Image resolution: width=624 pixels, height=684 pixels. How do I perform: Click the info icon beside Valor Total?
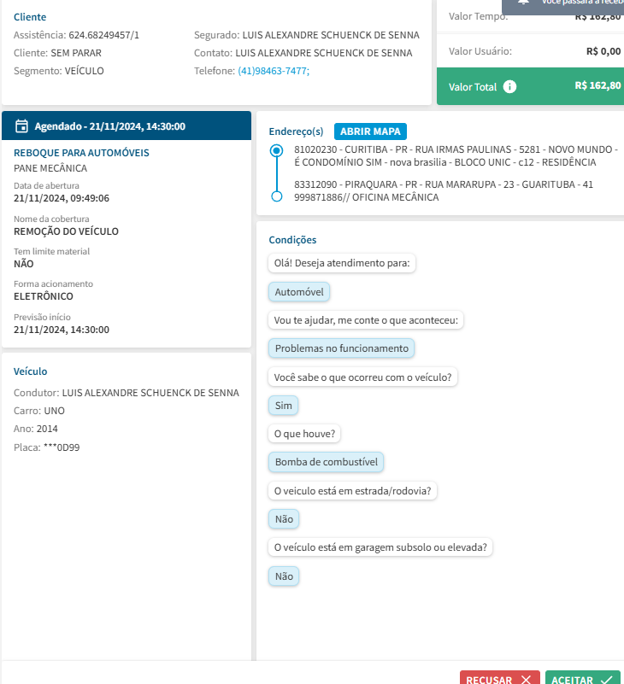510,86
